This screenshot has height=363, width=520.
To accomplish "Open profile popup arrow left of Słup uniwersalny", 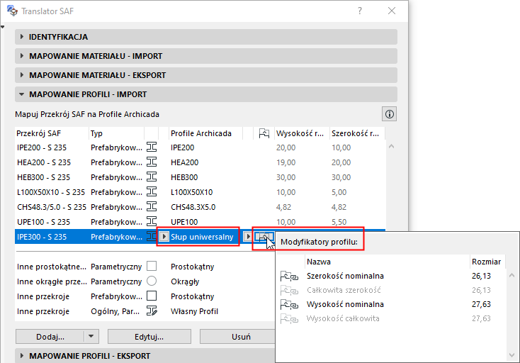I will coord(164,237).
